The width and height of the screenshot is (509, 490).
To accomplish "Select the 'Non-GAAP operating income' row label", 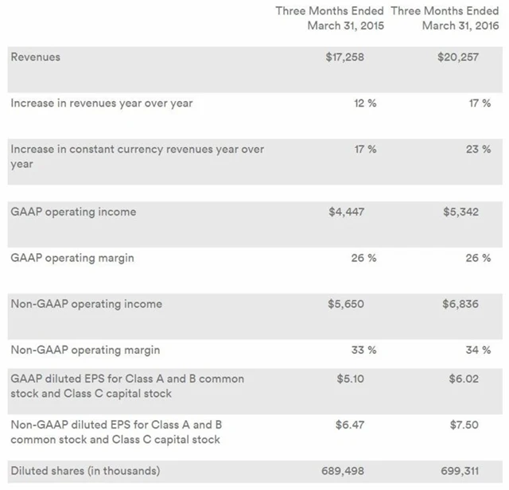I will pyautogui.click(x=87, y=304).
